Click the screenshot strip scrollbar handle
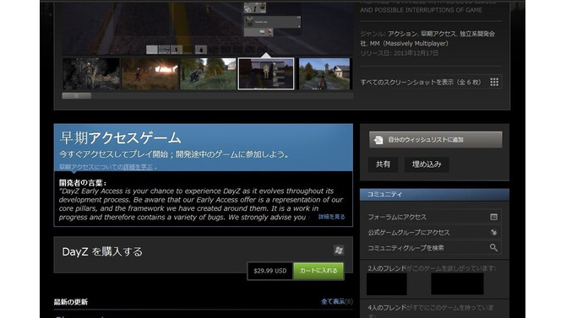This screenshot has height=318, width=566. 77,96
